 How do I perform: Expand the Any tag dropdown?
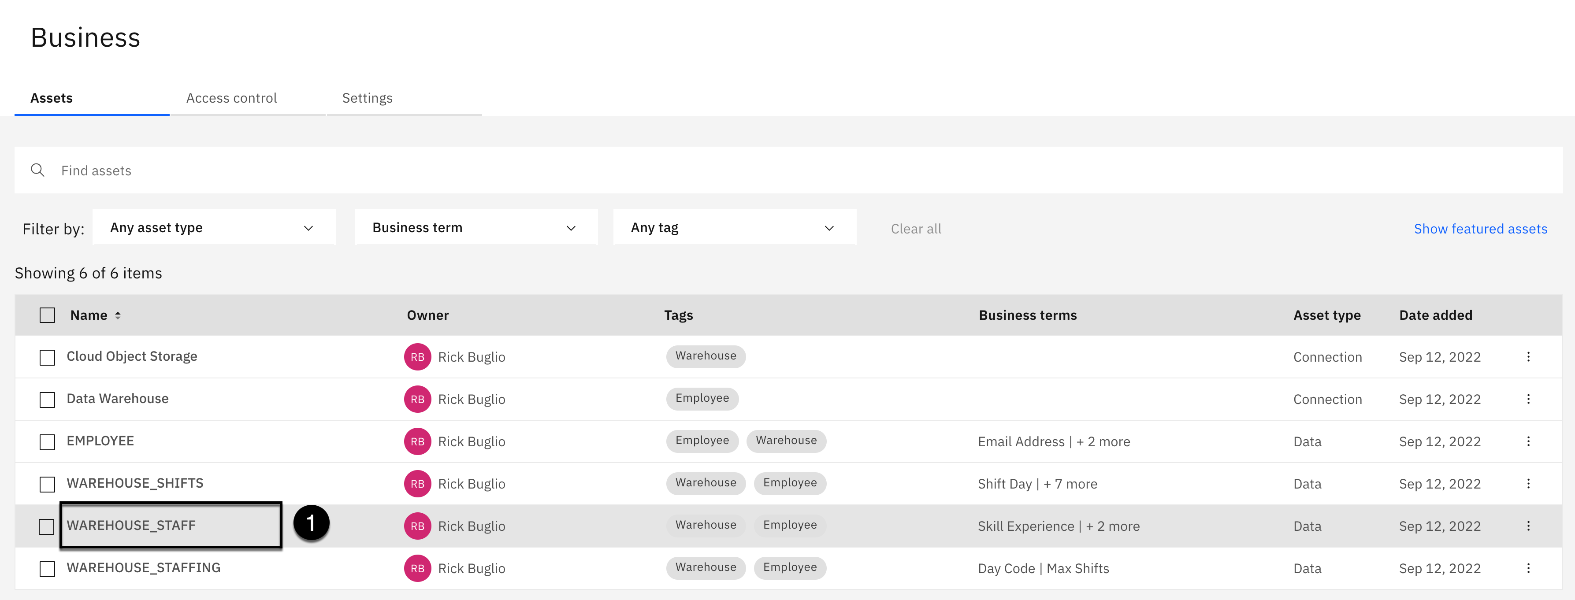pyautogui.click(x=734, y=228)
